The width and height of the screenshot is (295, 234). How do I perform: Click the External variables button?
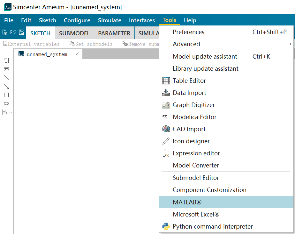pos(31,44)
